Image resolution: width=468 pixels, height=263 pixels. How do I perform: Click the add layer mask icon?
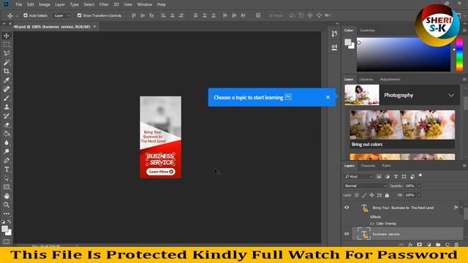tap(419, 245)
